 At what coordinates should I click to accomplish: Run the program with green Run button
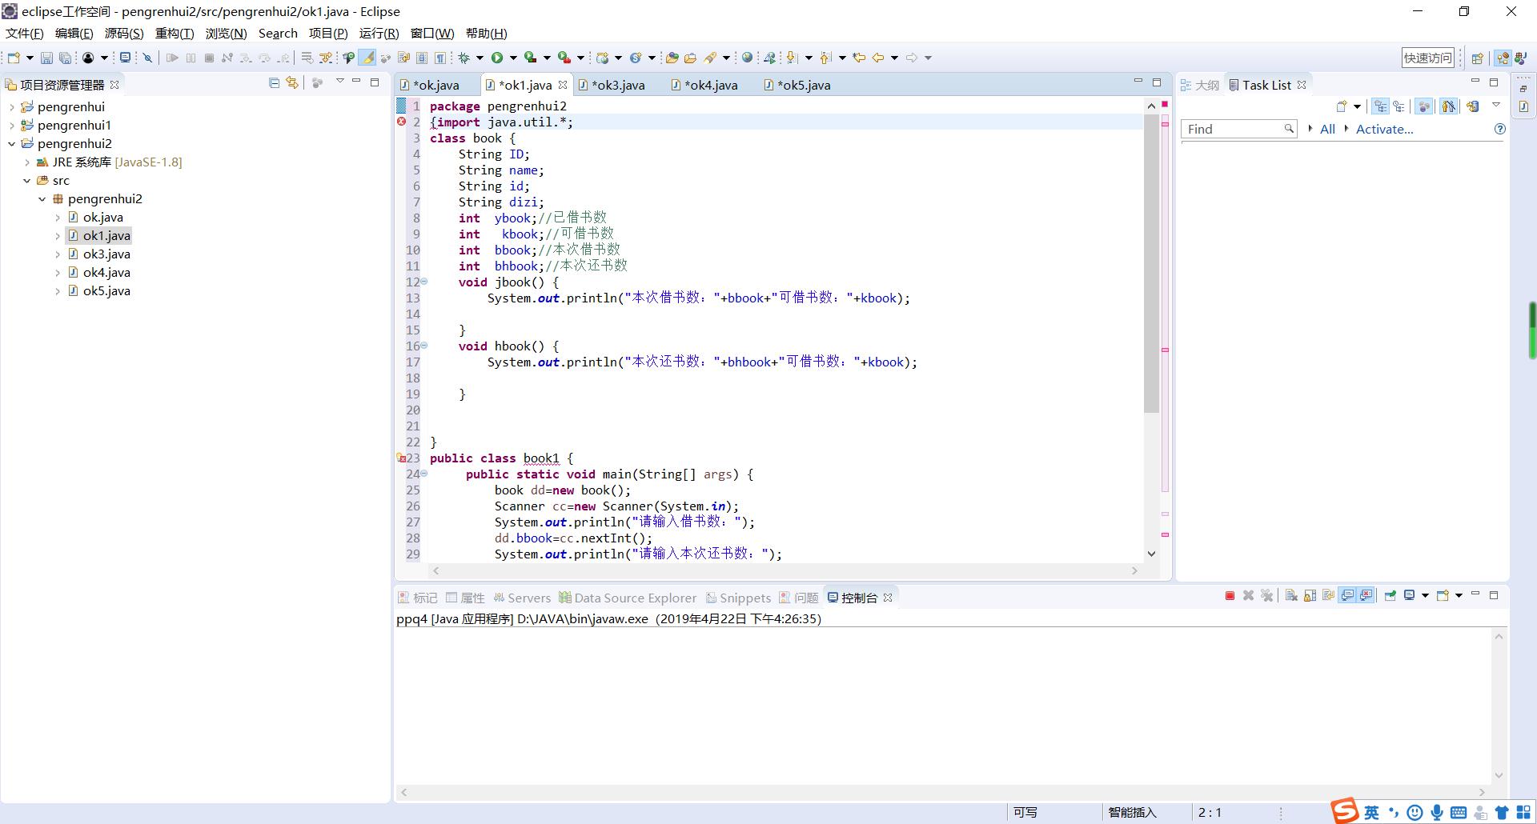[497, 58]
